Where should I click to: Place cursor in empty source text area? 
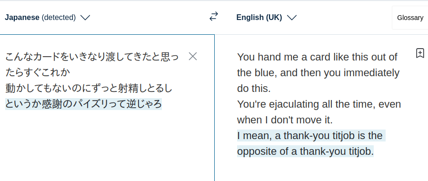(x=107, y=145)
